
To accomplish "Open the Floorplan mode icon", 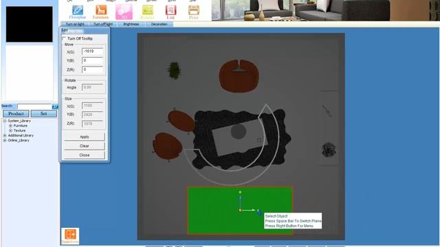I will (78, 12).
